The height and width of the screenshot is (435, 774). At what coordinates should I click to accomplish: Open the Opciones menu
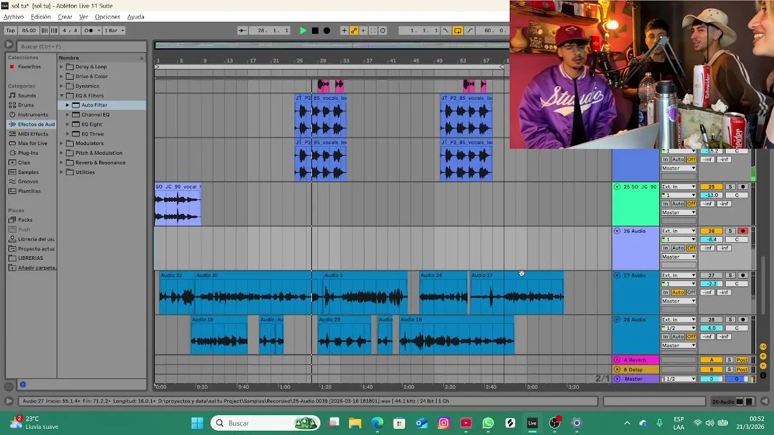(107, 17)
